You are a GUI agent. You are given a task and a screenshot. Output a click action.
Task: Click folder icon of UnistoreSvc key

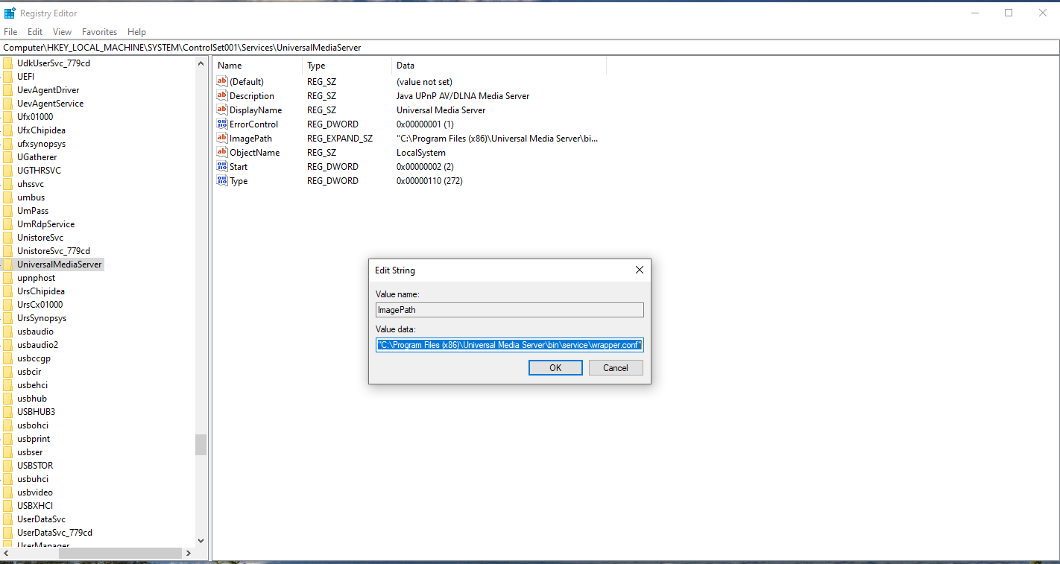click(7, 238)
